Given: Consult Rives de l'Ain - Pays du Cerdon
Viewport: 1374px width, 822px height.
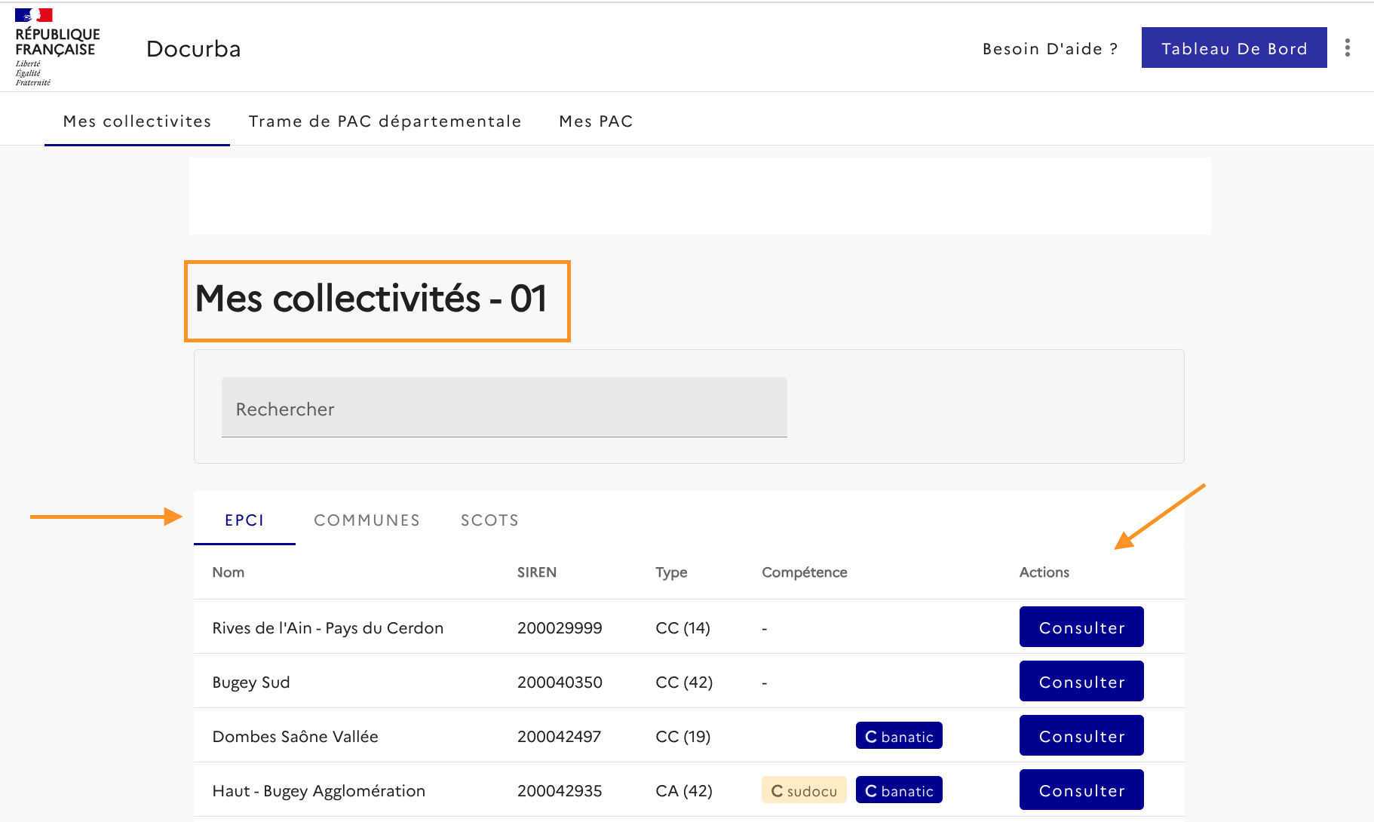Looking at the screenshot, I should [x=1081, y=627].
